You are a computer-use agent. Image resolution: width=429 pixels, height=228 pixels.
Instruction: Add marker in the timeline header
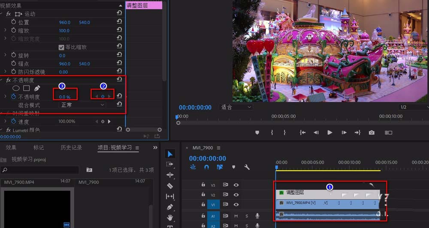tap(234, 167)
